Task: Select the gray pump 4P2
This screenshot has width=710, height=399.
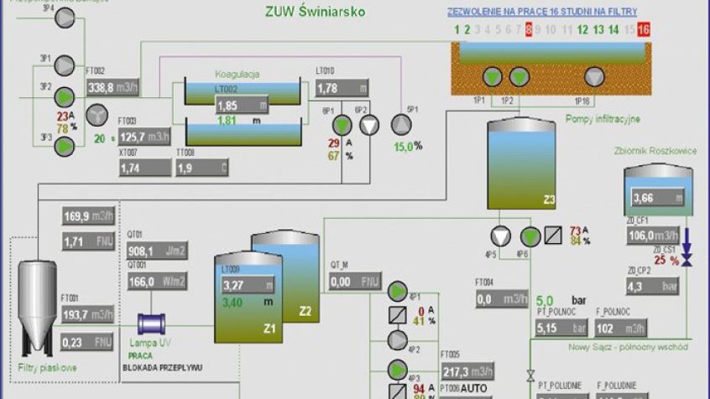Action: (x=397, y=340)
